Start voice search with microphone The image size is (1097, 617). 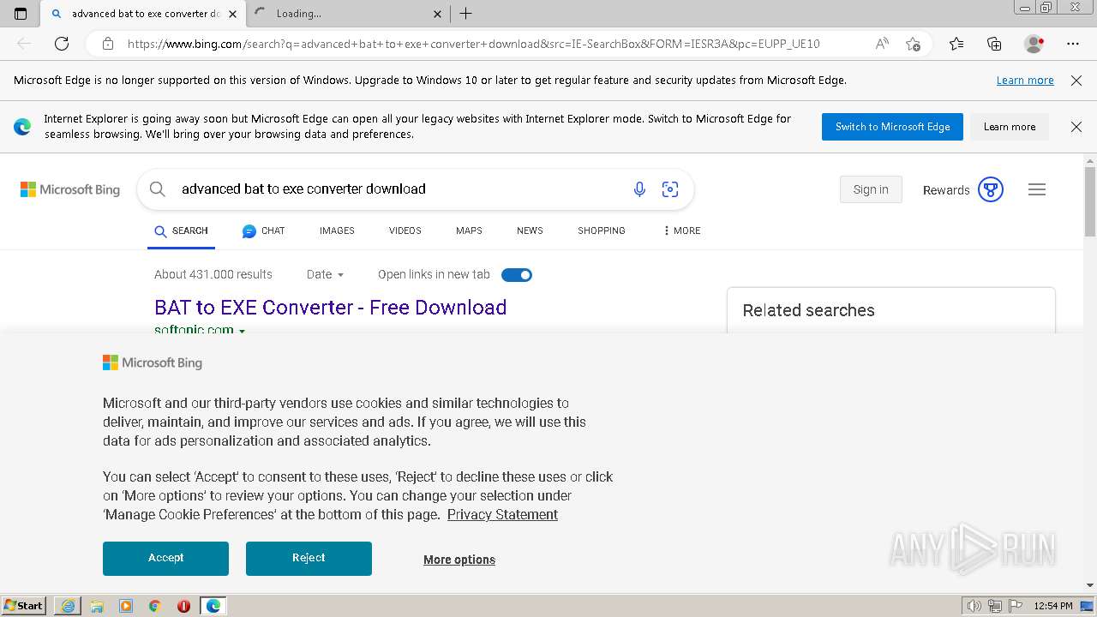pos(639,189)
